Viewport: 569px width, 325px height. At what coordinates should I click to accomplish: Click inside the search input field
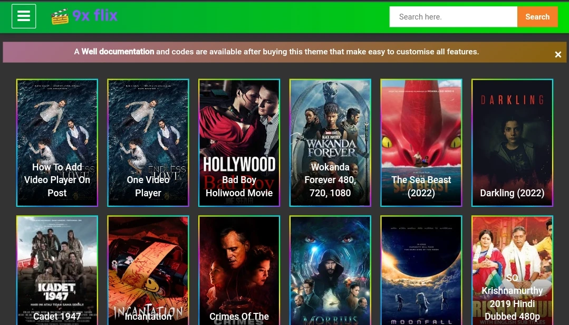click(x=453, y=16)
